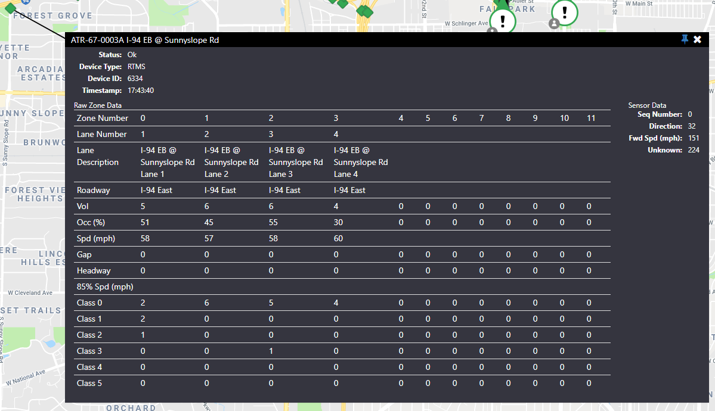Image resolution: width=715 pixels, height=411 pixels.
Task: Select Vol value 4 for lane 4
Action: [x=336, y=207]
